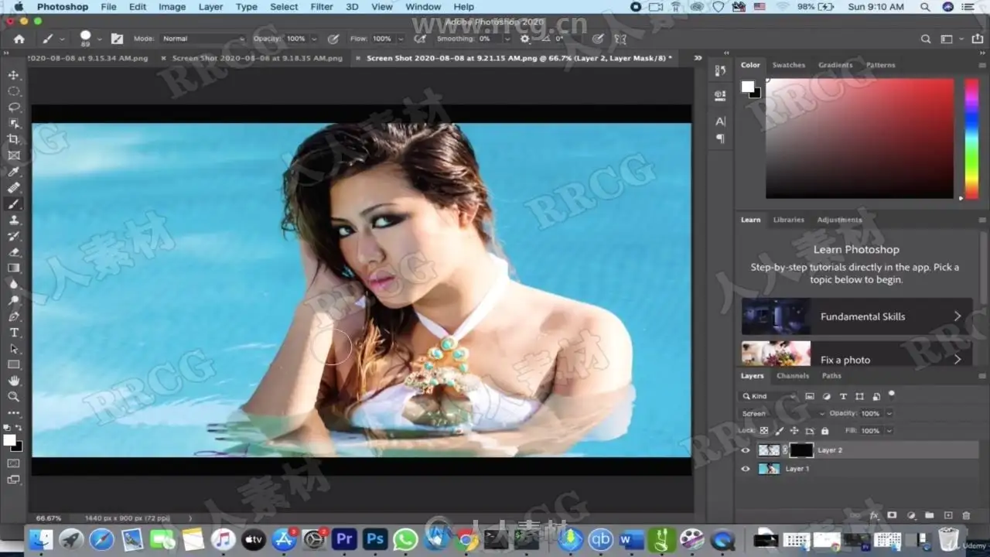Click the Home icon in options bar

click(x=19, y=39)
